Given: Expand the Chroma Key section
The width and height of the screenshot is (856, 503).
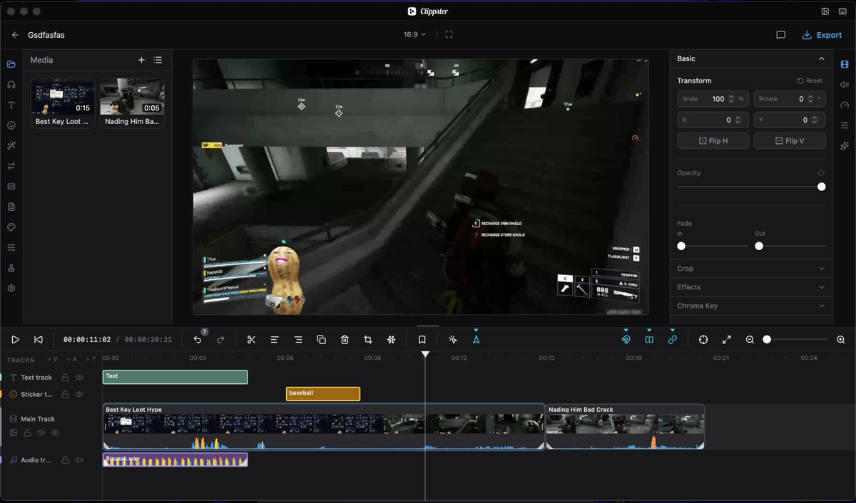Looking at the screenshot, I should pos(751,306).
